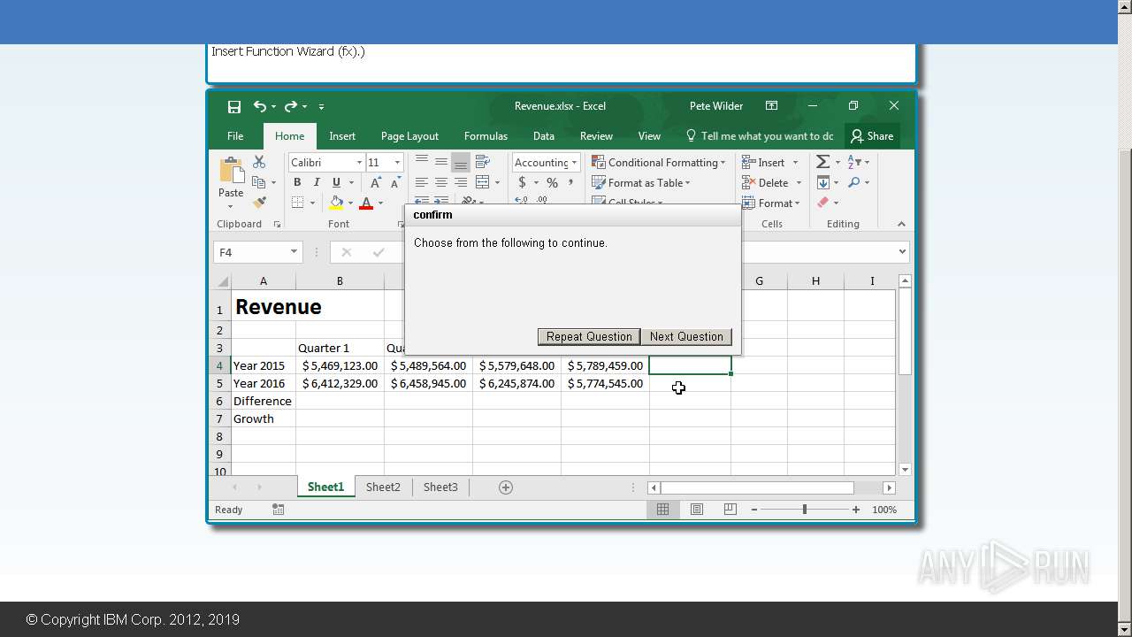Click the Redo arrow icon
Viewport: 1132px width, 637px height.
(x=290, y=106)
